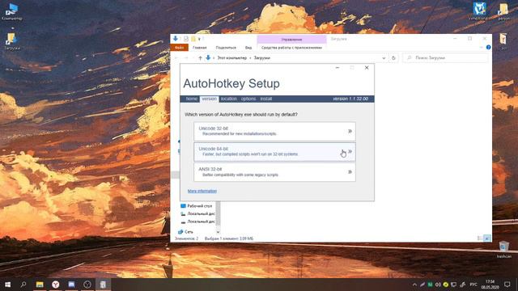Select the version tab in AutoHotkey Setup
This screenshot has height=291, width=518.
point(209,99)
